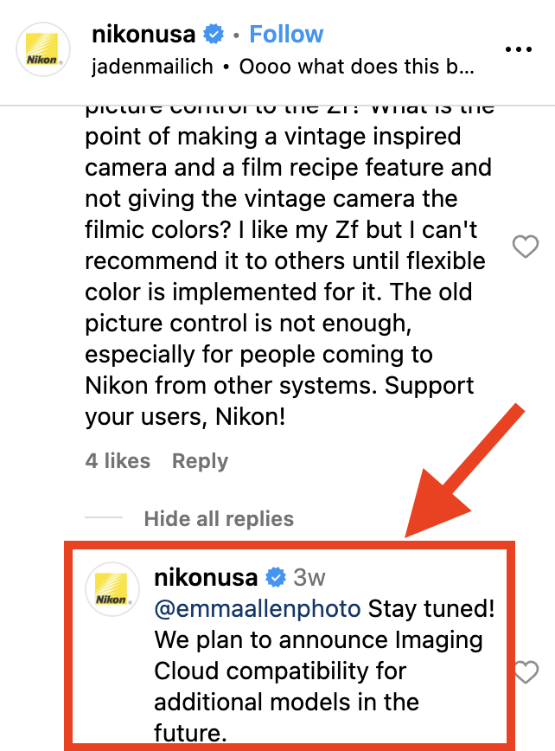Open the three-dot more options menu
Image resolution: width=555 pixels, height=751 pixels.
tap(519, 50)
